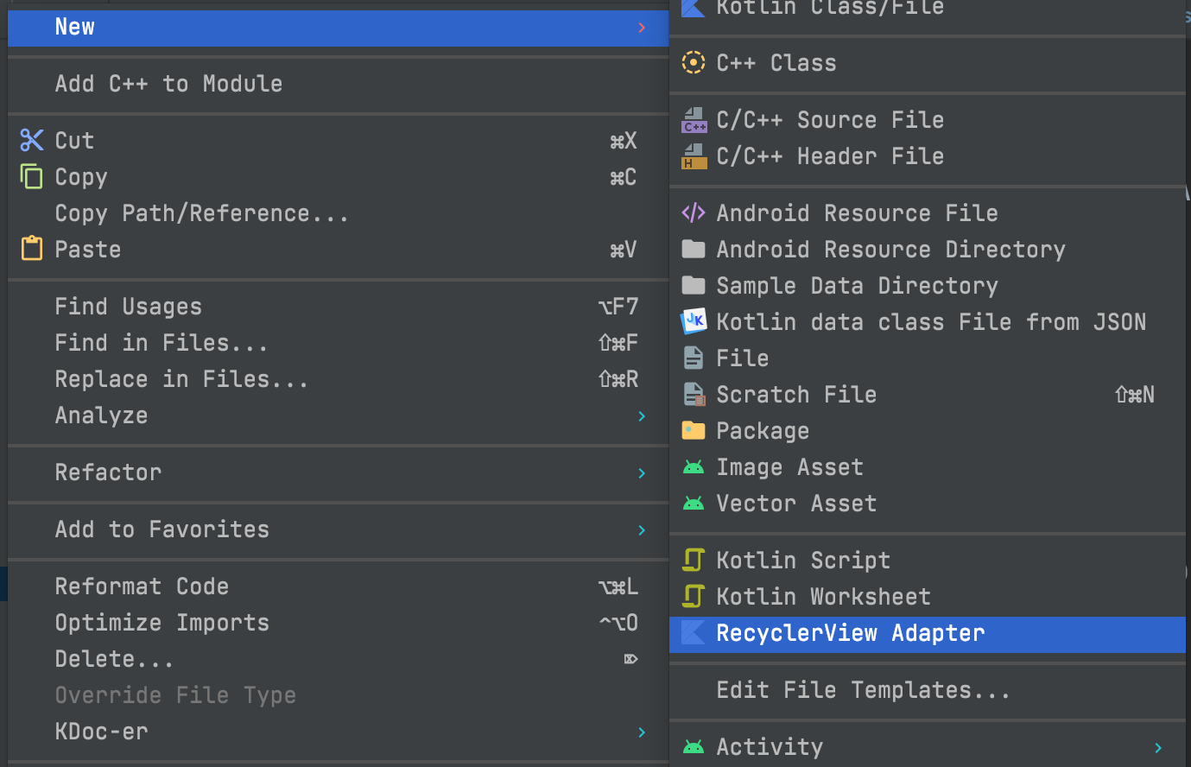Expand the KDoc-er submenu arrow
This screenshot has width=1191, height=767.
click(x=642, y=732)
